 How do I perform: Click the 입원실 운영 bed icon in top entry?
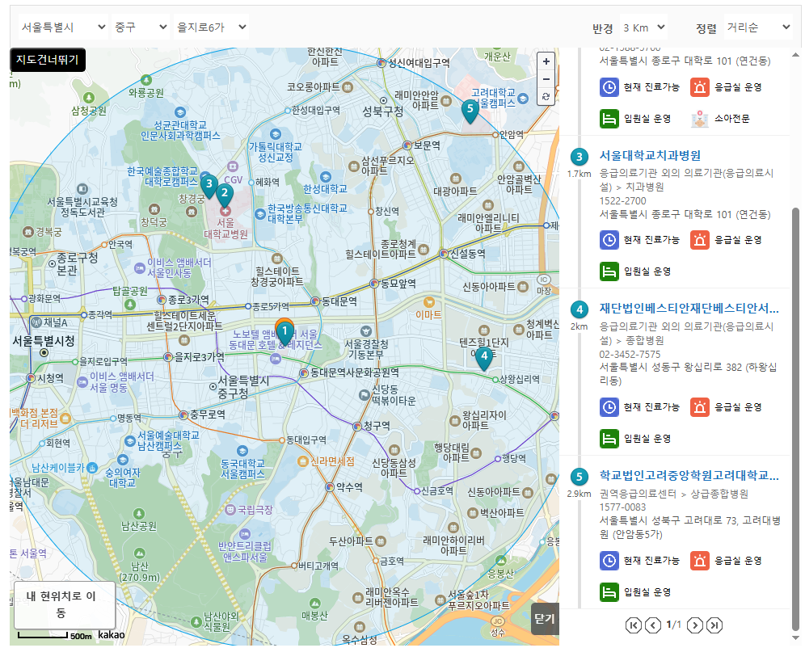(x=609, y=119)
